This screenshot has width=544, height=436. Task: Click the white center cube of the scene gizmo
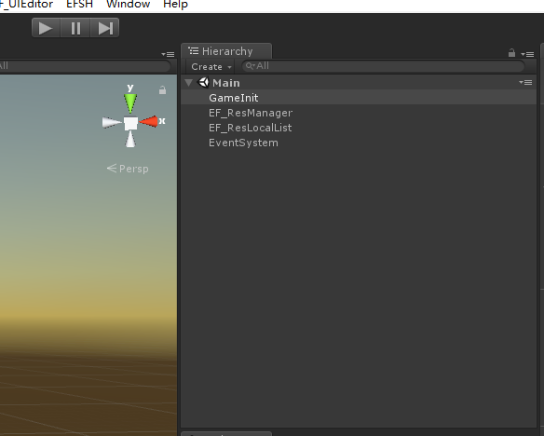pos(130,123)
